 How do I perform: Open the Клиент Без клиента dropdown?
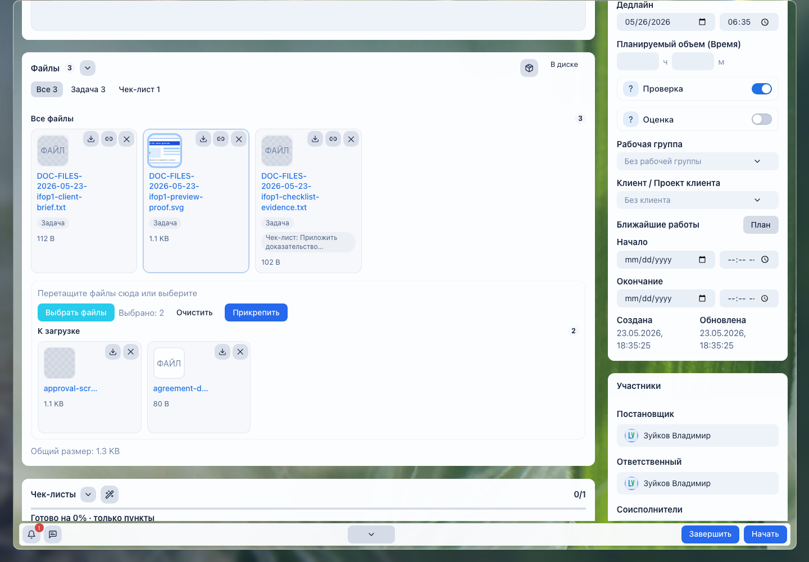tap(697, 200)
